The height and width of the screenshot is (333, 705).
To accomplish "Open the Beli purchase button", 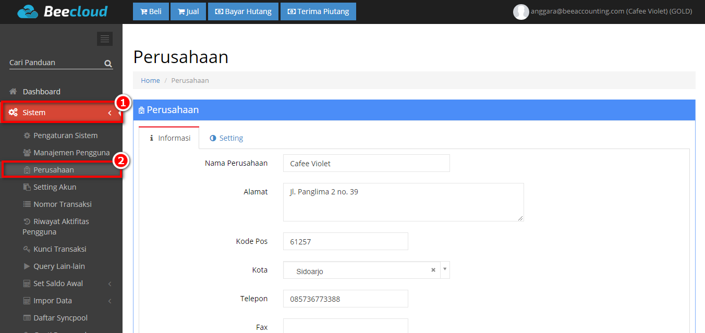I will click(151, 11).
